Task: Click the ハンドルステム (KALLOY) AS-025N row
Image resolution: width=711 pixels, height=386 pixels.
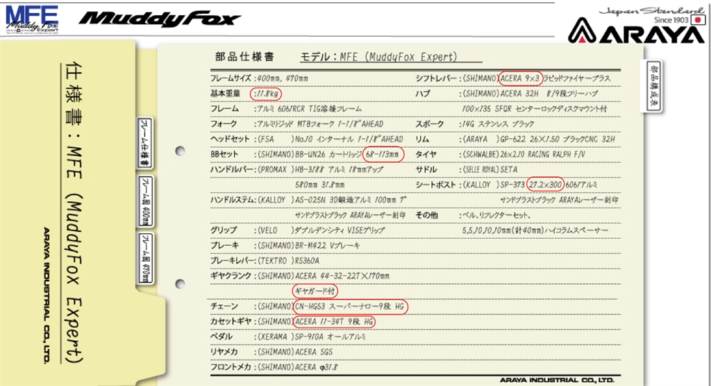Action: click(308, 200)
